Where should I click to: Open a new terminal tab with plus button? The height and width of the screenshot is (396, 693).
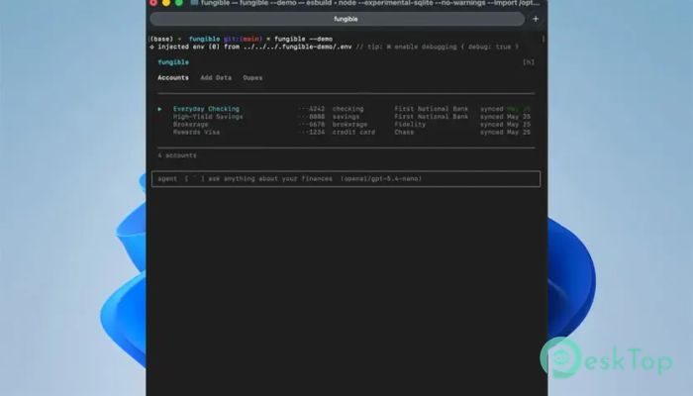pyautogui.click(x=536, y=19)
